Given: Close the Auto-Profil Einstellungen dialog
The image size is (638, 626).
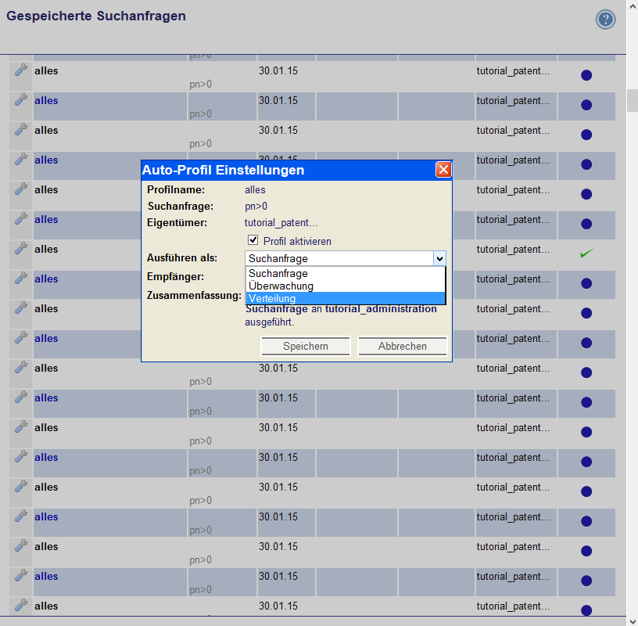Looking at the screenshot, I should [443, 170].
